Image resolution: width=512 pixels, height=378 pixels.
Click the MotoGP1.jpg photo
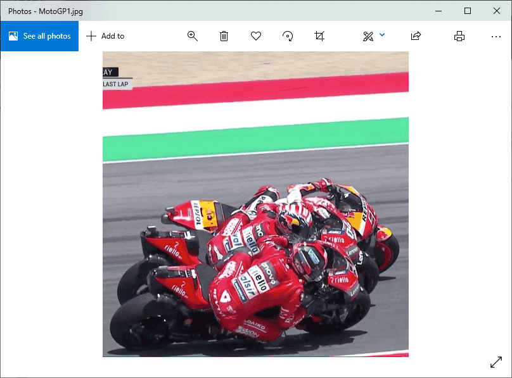click(255, 204)
